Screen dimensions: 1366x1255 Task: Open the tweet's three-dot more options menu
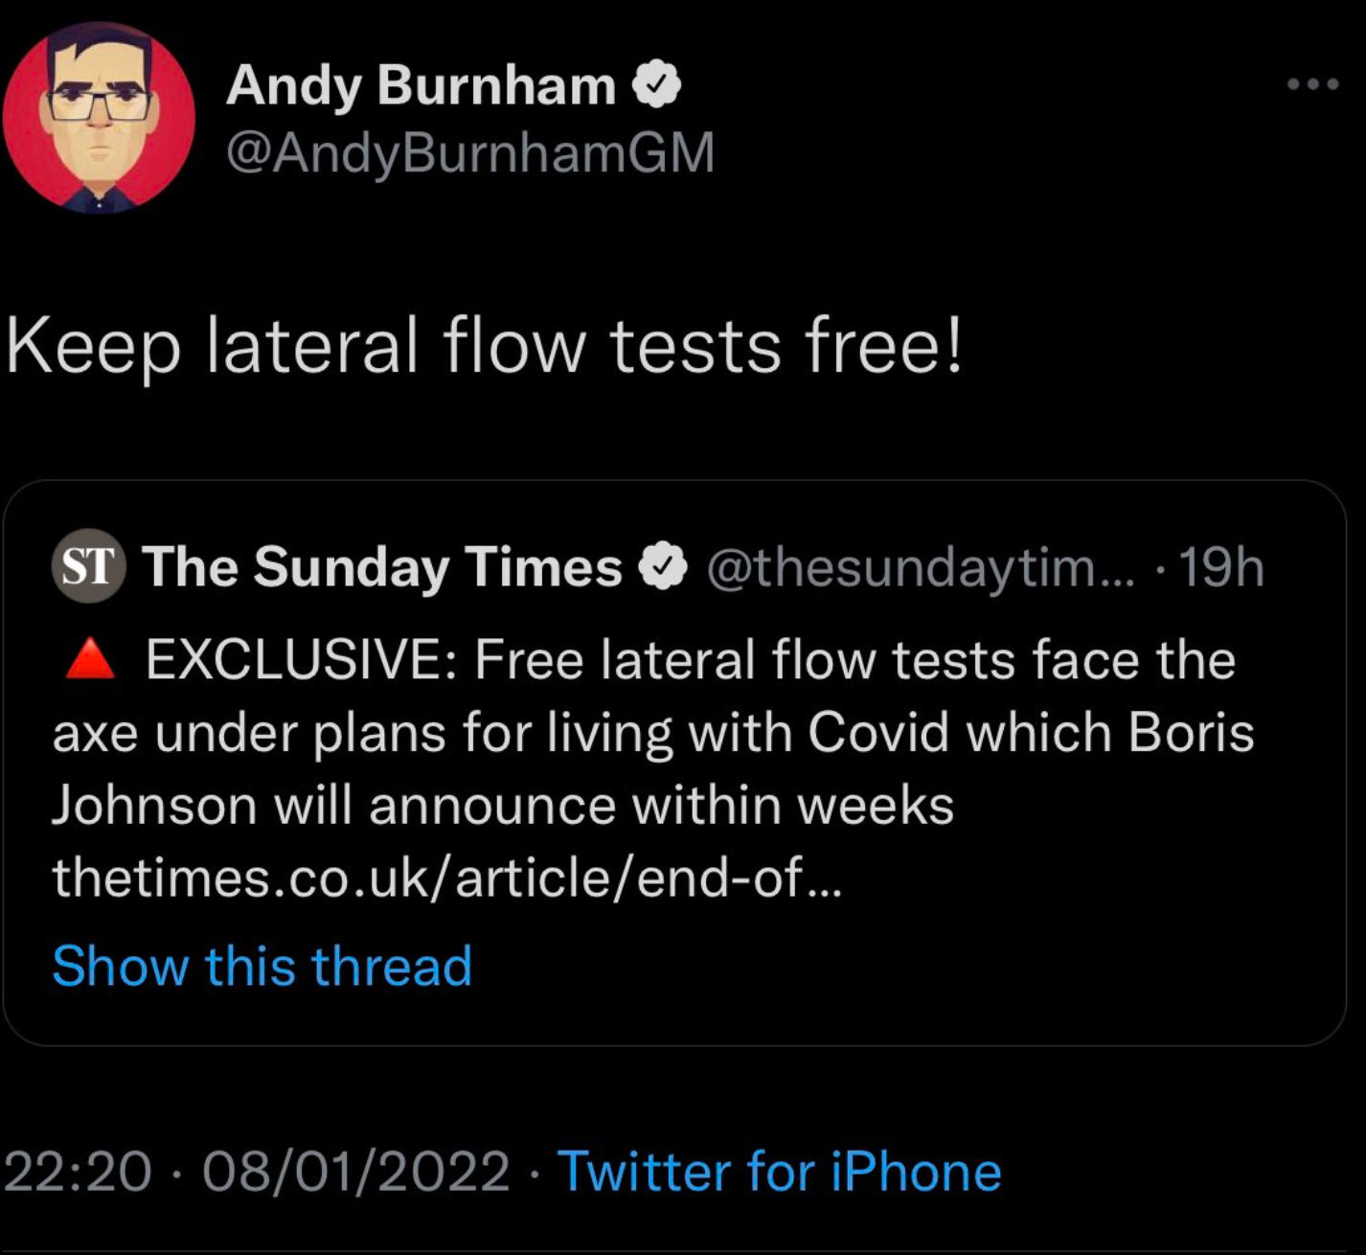[x=1312, y=84]
